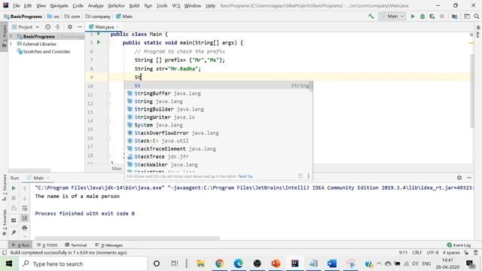482x271 pixels.
Task: Click the Build project hammer icon
Action: pyautogui.click(x=371, y=17)
